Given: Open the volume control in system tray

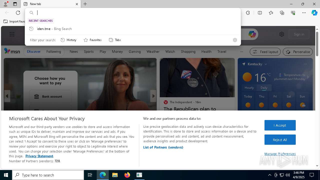Looking at the screenshot, I should coord(288,175).
